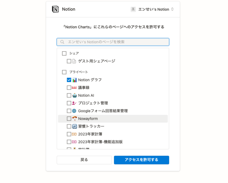Check the 議事録 checkbox

[x=69, y=88]
